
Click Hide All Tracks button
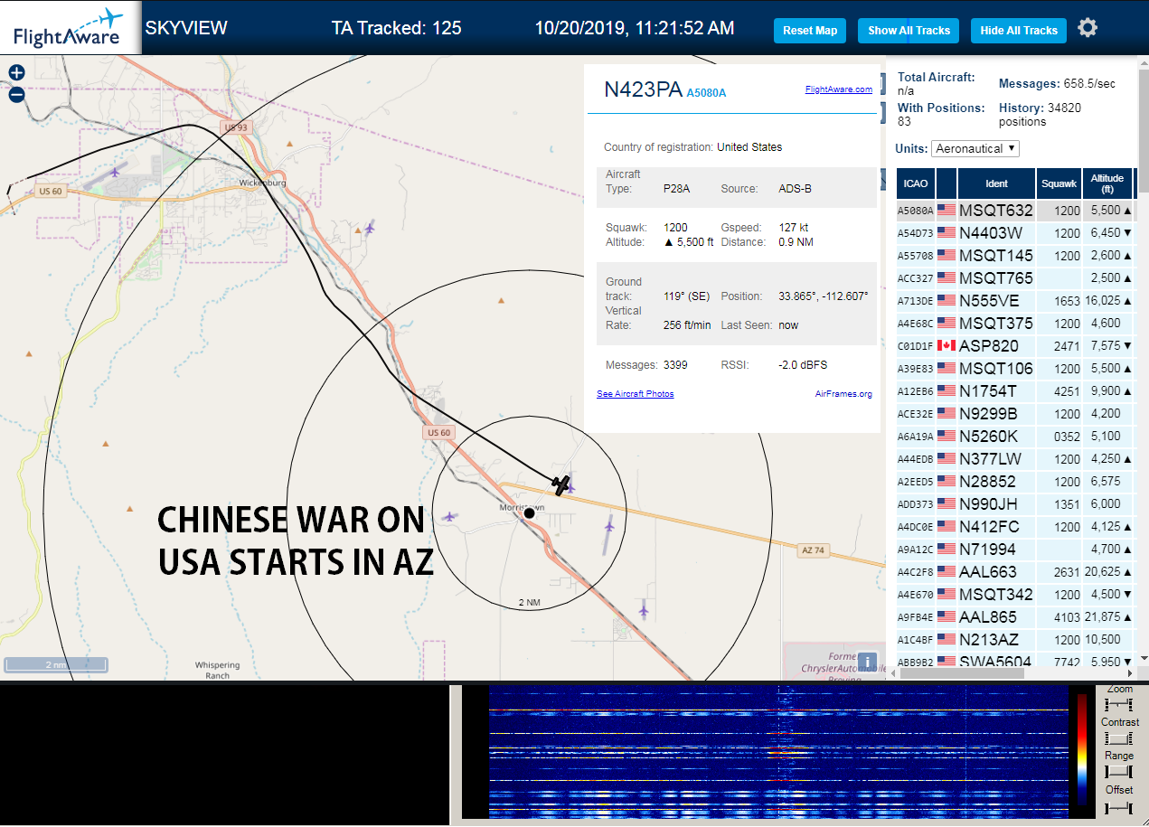[1019, 30]
